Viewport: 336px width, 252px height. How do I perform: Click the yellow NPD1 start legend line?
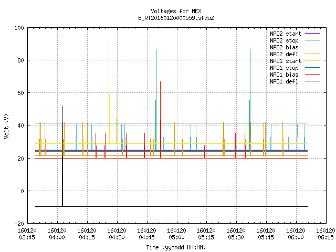(x=312, y=61)
